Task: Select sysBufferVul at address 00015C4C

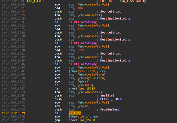Action: coord(97,67)
